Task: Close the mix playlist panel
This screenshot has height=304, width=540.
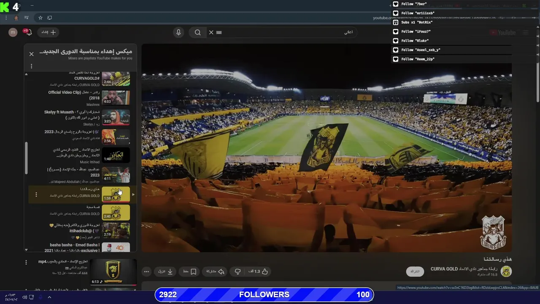Action: point(31,54)
